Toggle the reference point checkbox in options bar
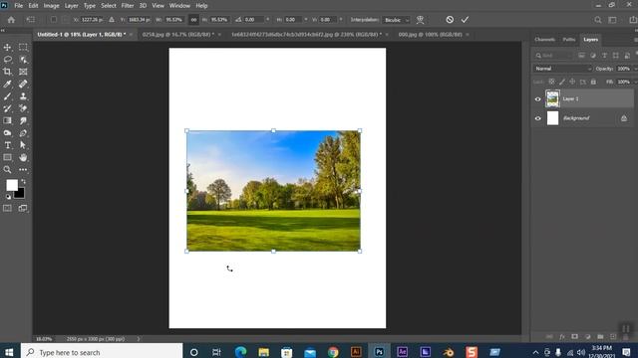Image resolution: width=638 pixels, height=358 pixels. click(53, 20)
